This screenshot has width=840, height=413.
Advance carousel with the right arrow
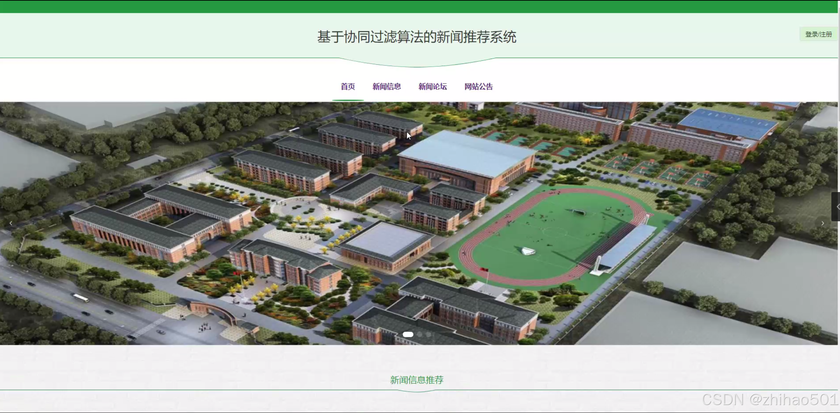822,223
